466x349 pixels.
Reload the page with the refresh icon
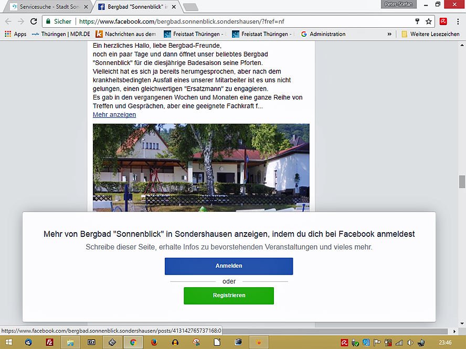pos(34,21)
